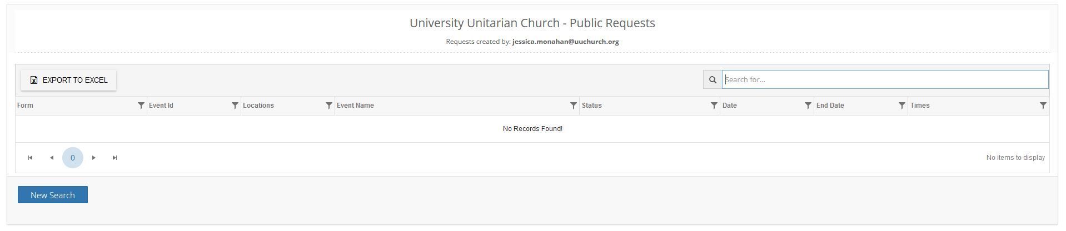Sort by the Form column header
The image size is (1066, 231).
[25, 106]
